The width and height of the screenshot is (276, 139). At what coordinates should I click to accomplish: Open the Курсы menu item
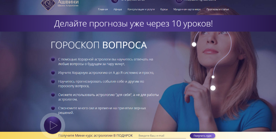coord(164,9)
